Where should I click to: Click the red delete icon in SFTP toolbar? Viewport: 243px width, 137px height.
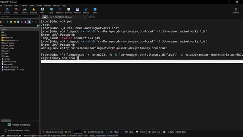22,22
